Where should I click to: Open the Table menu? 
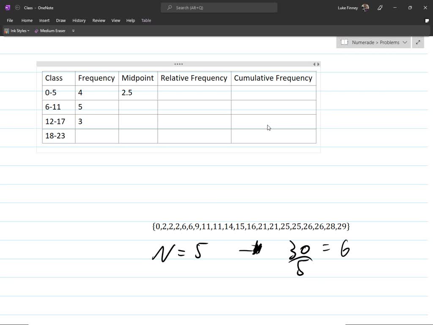pos(146,20)
